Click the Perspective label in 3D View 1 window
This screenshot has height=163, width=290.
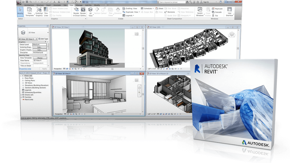(x=58, y=69)
